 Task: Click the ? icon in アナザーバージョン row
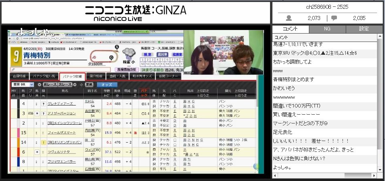43,113
